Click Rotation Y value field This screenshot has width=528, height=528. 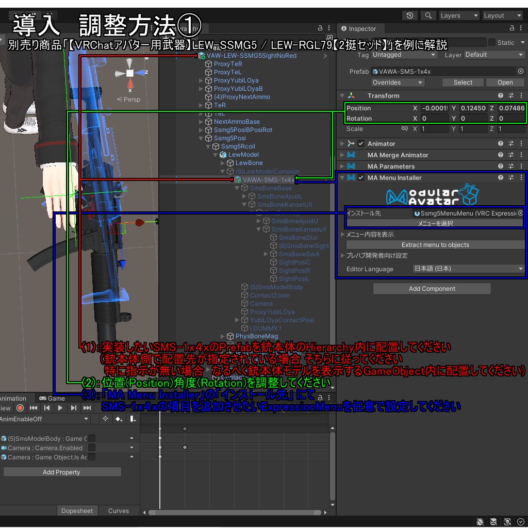pyautogui.click(x=473, y=119)
